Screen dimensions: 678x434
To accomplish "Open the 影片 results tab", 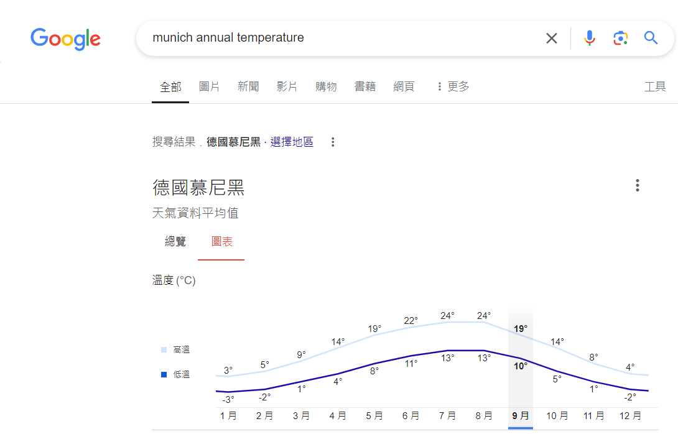I will pos(287,87).
